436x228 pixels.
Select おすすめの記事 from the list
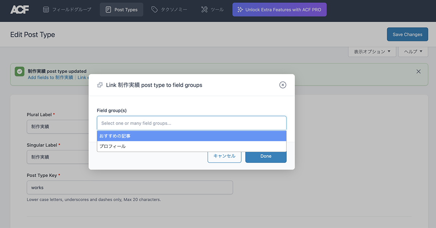point(192,136)
